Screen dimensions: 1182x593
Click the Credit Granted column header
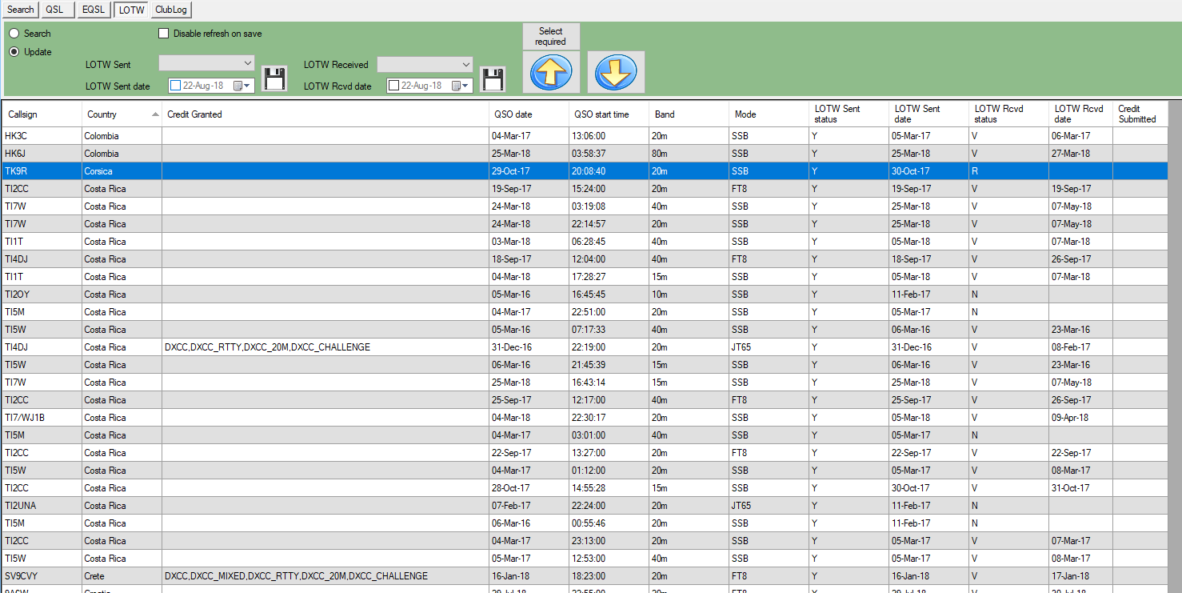pos(325,114)
